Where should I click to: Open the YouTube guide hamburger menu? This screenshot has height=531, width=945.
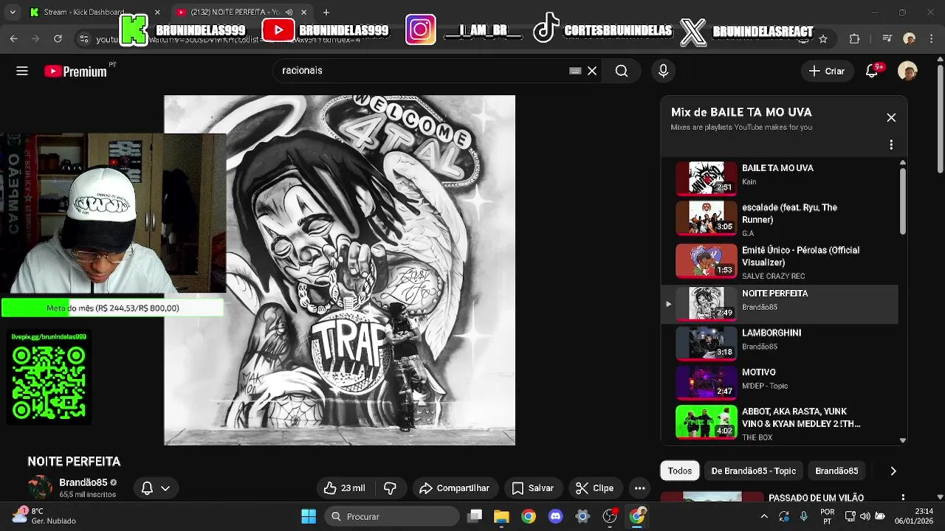coord(22,71)
